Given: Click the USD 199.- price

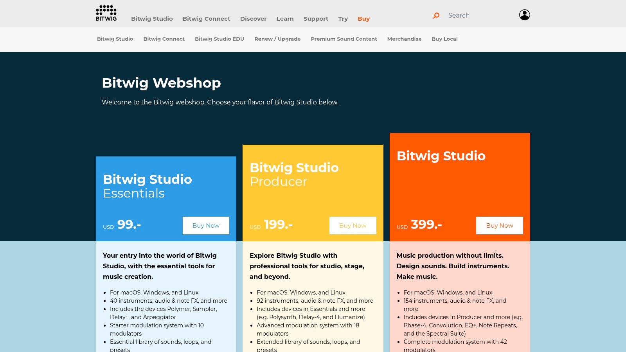Looking at the screenshot, I should tap(271, 224).
